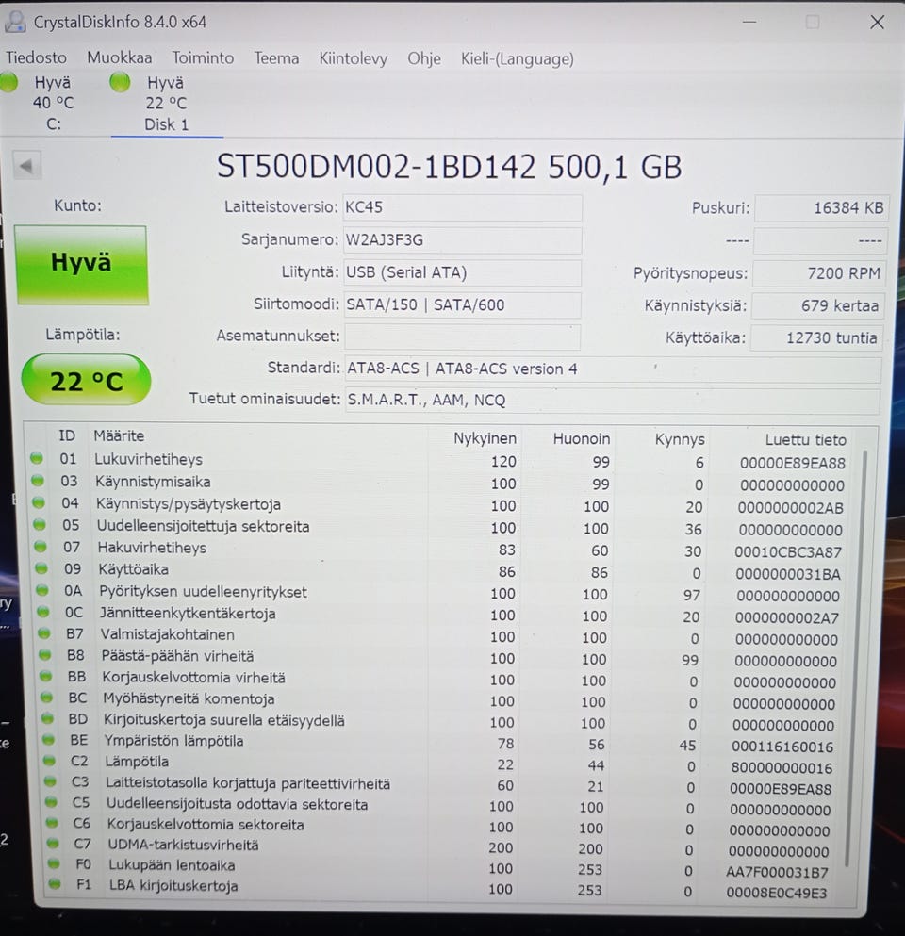The image size is (905, 936).
Task: Click status dot for Lukuvirhetiheys row
Action: (x=37, y=458)
